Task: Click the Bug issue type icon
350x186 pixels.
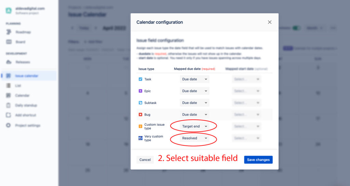Action: click(x=140, y=114)
